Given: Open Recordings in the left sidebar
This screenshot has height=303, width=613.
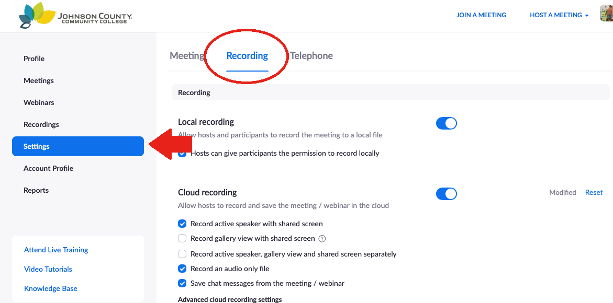Looking at the screenshot, I should coord(41,124).
